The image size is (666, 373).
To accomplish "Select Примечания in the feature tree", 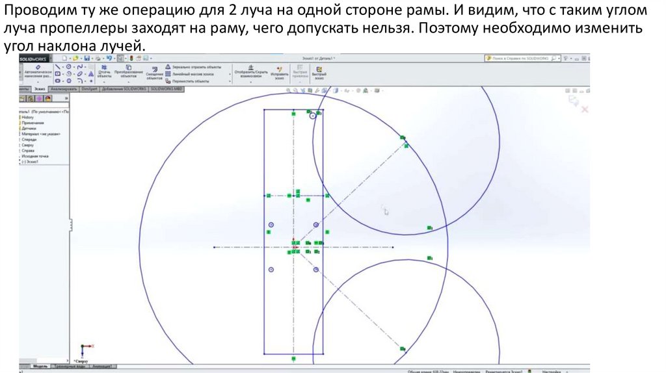I will 33,123.
